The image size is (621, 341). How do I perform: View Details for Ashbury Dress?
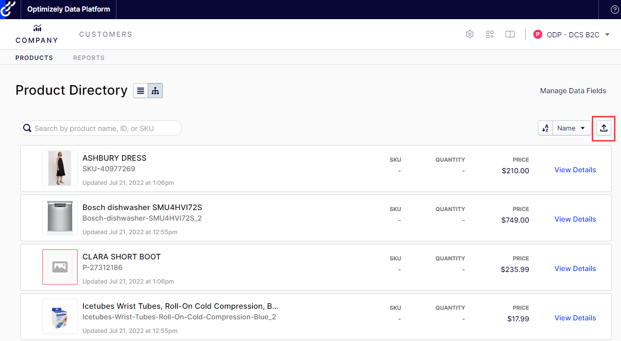click(x=575, y=170)
